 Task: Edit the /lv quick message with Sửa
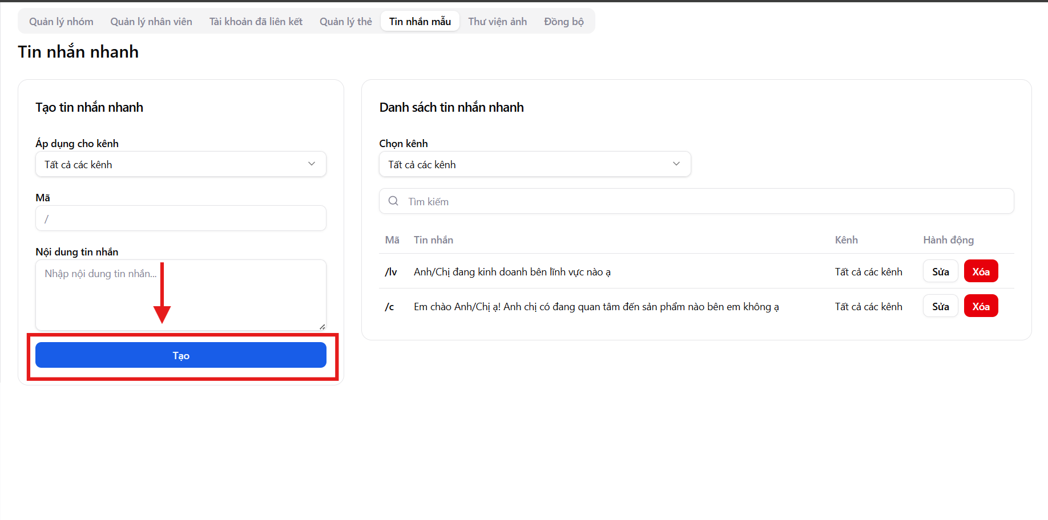pyautogui.click(x=940, y=271)
